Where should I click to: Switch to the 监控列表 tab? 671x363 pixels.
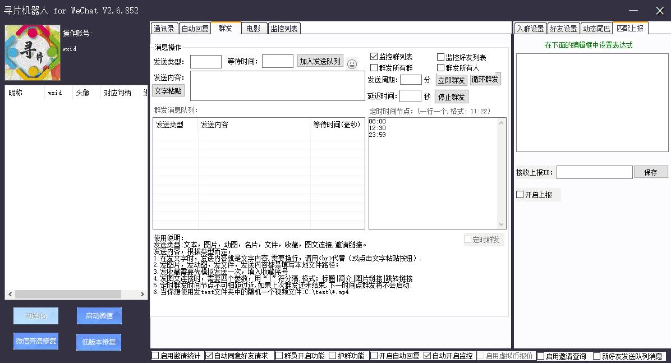point(284,29)
